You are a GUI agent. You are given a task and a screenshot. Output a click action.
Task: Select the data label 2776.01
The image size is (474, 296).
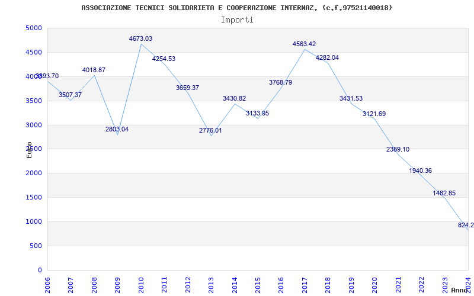click(x=210, y=130)
